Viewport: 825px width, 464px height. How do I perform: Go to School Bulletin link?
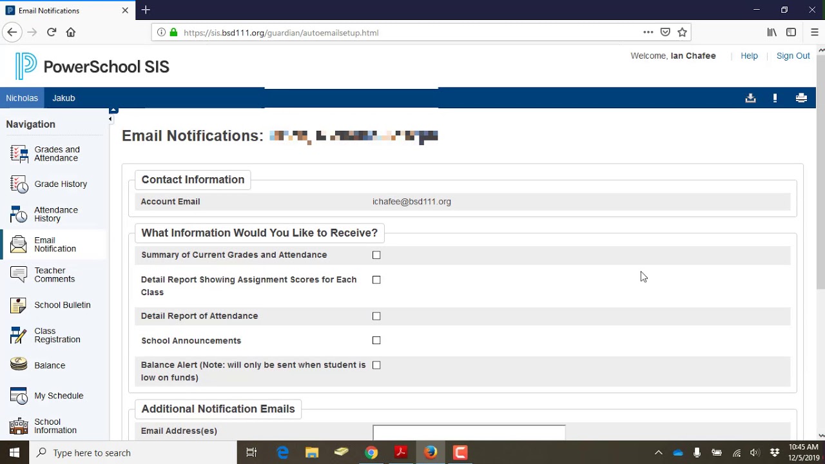coord(63,305)
